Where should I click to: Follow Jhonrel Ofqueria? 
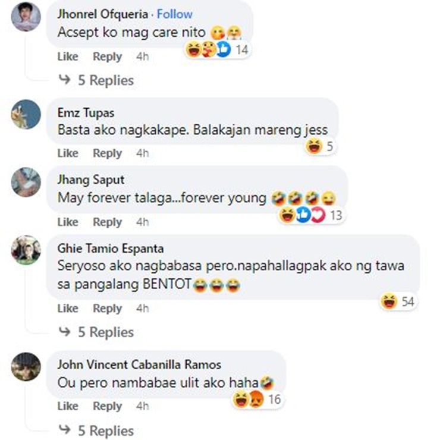175,14
